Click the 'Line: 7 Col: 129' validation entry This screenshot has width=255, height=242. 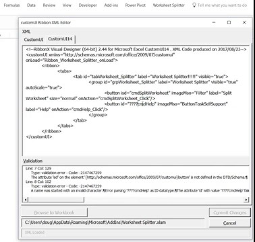[38, 168]
